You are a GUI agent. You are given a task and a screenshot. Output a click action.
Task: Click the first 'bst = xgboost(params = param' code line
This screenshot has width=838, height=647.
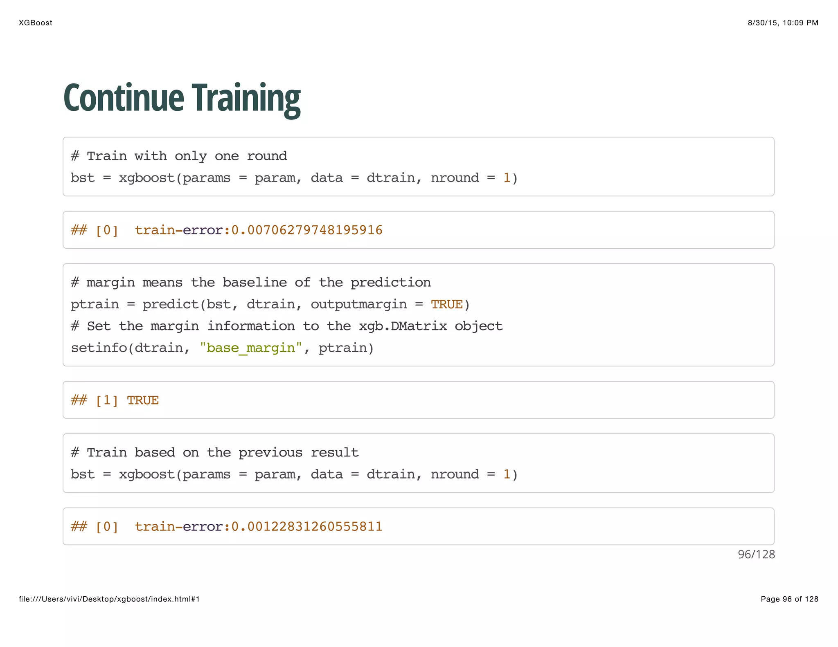294,178
